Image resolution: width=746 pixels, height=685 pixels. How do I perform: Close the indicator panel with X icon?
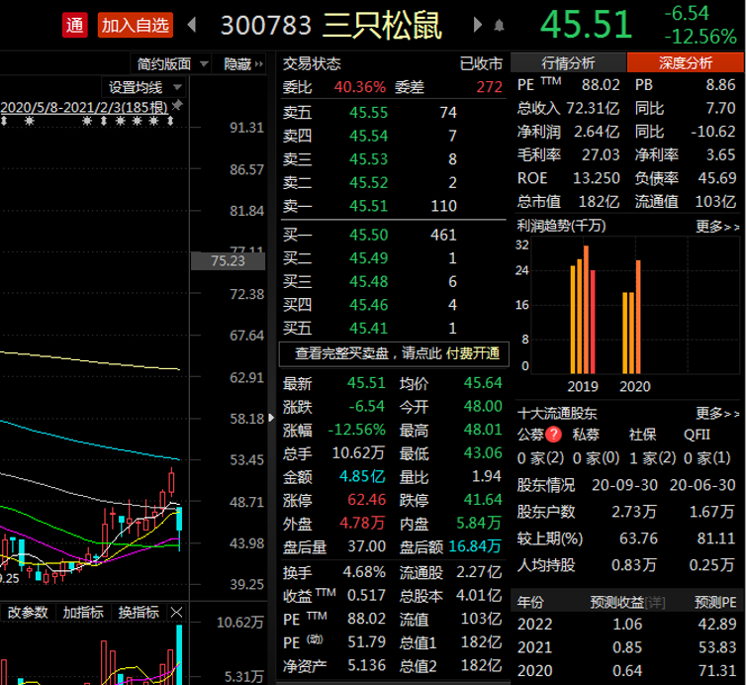(x=176, y=612)
